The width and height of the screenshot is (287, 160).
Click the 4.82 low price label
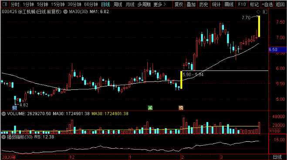click(24, 105)
